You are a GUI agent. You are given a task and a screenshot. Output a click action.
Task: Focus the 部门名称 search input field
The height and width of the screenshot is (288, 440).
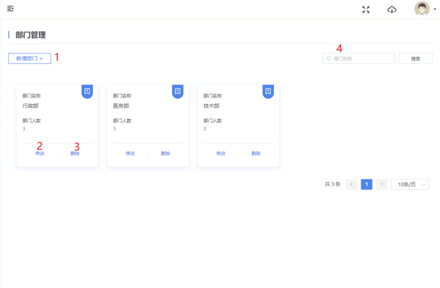click(x=358, y=59)
